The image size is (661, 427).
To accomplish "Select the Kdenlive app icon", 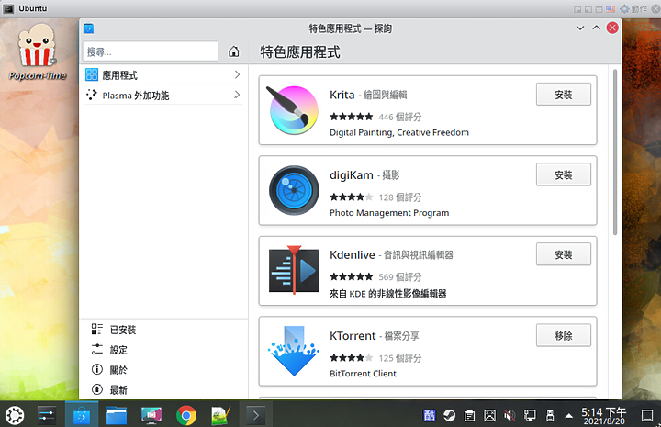I will 294,270.
